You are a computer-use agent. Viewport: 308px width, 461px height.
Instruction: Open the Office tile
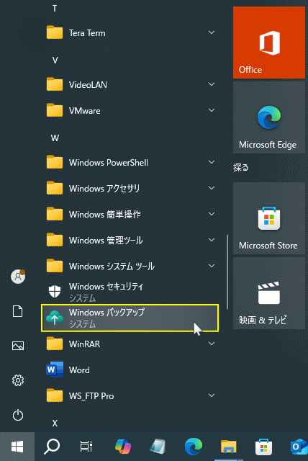[269, 42]
